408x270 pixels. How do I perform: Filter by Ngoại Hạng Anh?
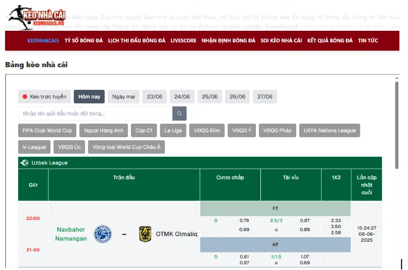click(x=104, y=130)
